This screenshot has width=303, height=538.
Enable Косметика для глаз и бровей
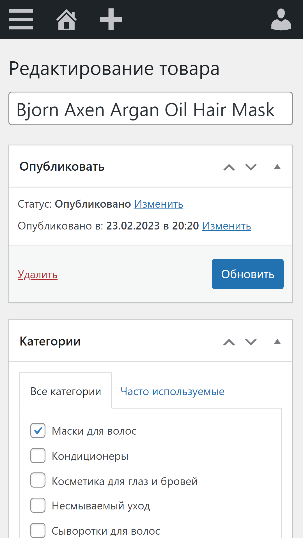[38, 480]
